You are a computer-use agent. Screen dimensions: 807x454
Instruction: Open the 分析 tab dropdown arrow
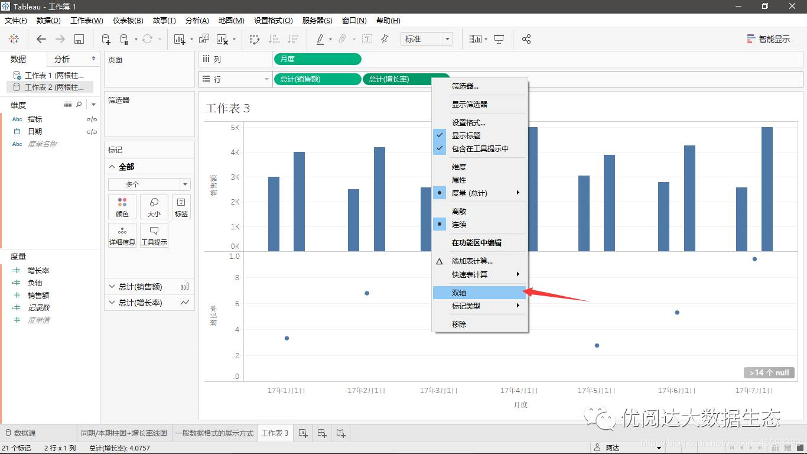pos(93,59)
